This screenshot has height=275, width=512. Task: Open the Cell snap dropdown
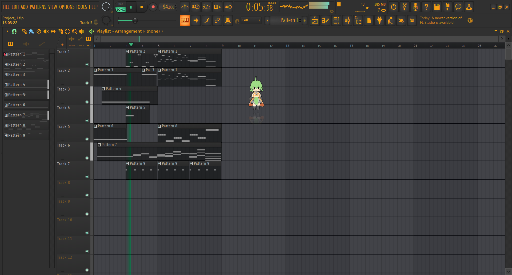(x=251, y=20)
